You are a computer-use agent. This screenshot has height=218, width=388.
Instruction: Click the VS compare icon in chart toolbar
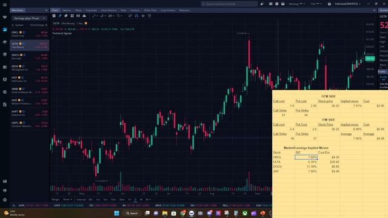coord(78,16)
